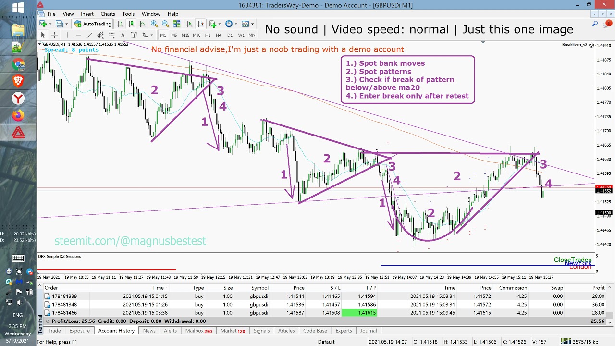Image resolution: width=615 pixels, height=346 pixels.
Task: Expand the New Order dropdown arrow
Action: [50, 24]
